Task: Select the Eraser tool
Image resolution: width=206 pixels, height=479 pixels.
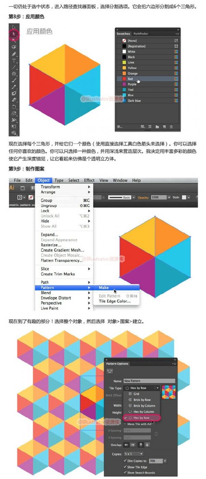Action: click(x=14, y=100)
